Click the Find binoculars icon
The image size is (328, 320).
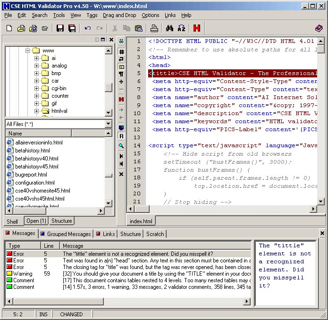pos(169,28)
